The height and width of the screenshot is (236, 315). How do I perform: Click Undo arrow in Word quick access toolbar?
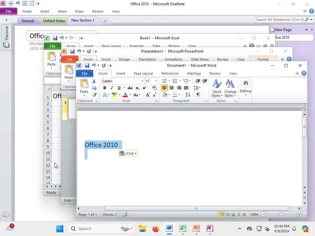(x=94, y=65)
